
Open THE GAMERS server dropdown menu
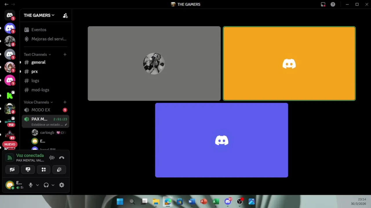(39, 15)
